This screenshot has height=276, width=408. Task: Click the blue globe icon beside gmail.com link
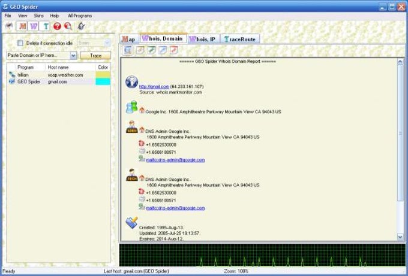tap(131, 82)
